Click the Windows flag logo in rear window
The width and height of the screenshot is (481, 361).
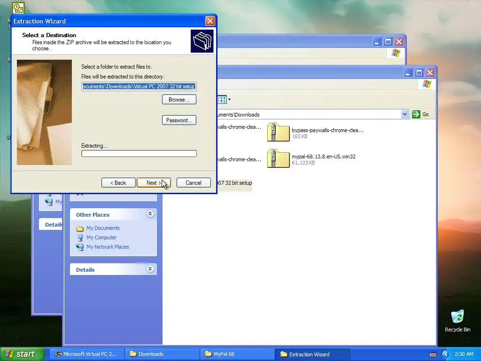[396, 53]
